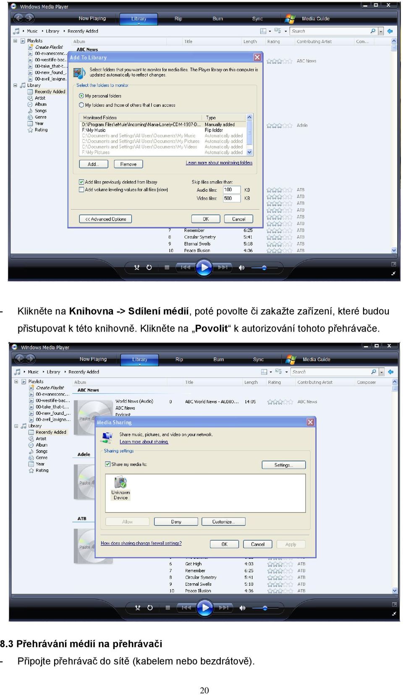Toggle repeat in lower player controls

[x=150, y=608]
